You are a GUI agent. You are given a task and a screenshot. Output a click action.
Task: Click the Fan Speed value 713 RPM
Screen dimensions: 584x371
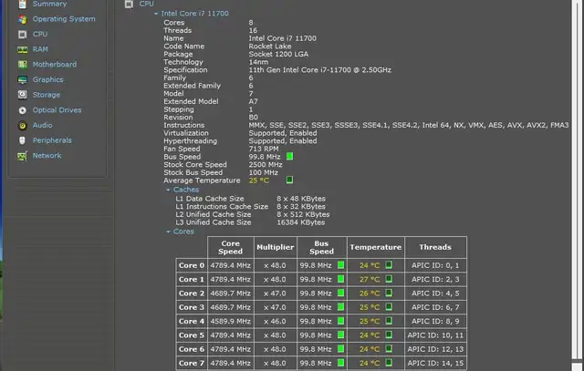pos(264,149)
